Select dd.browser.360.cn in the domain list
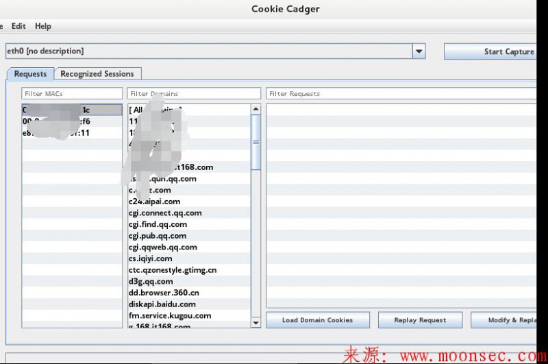Viewport: 548px width, 364px height. [189, 293]
